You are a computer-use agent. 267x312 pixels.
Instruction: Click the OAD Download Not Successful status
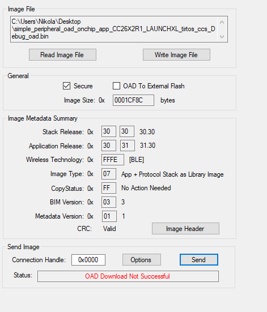(128, 276)
